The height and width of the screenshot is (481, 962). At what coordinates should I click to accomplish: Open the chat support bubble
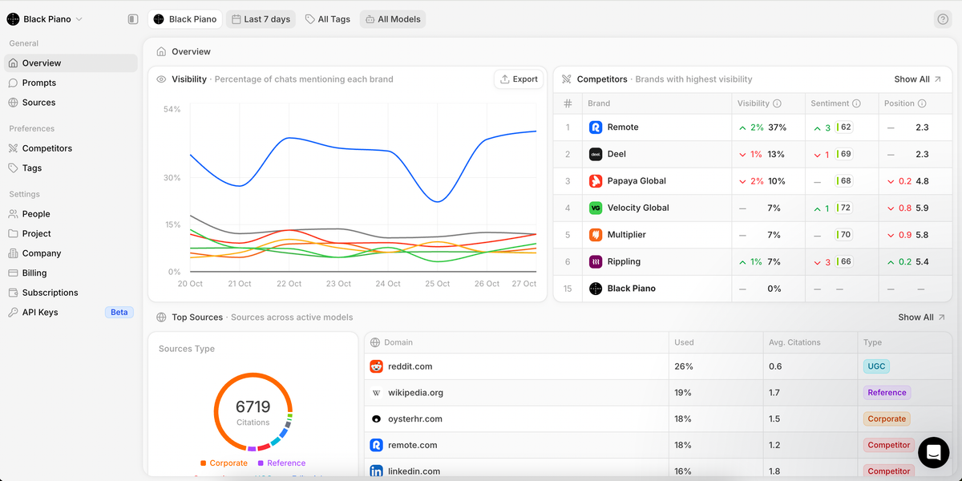[933, 453]
